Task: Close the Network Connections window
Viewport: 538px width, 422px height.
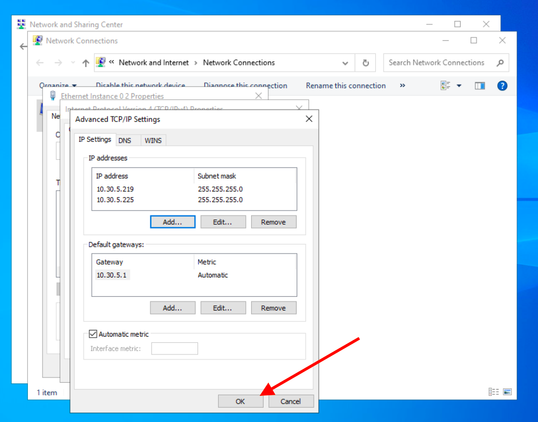Action: pos(502,40)
